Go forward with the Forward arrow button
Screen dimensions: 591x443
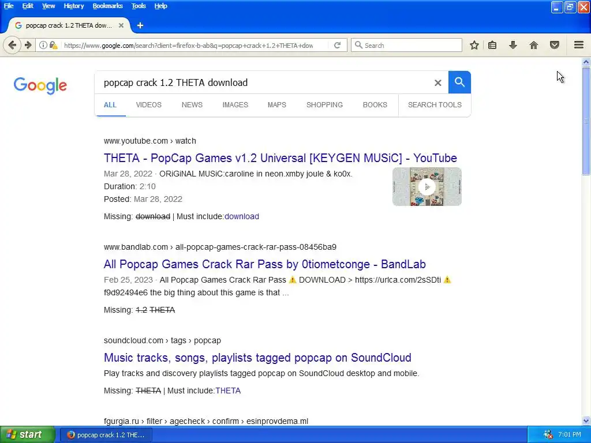[x=28, y=45]
